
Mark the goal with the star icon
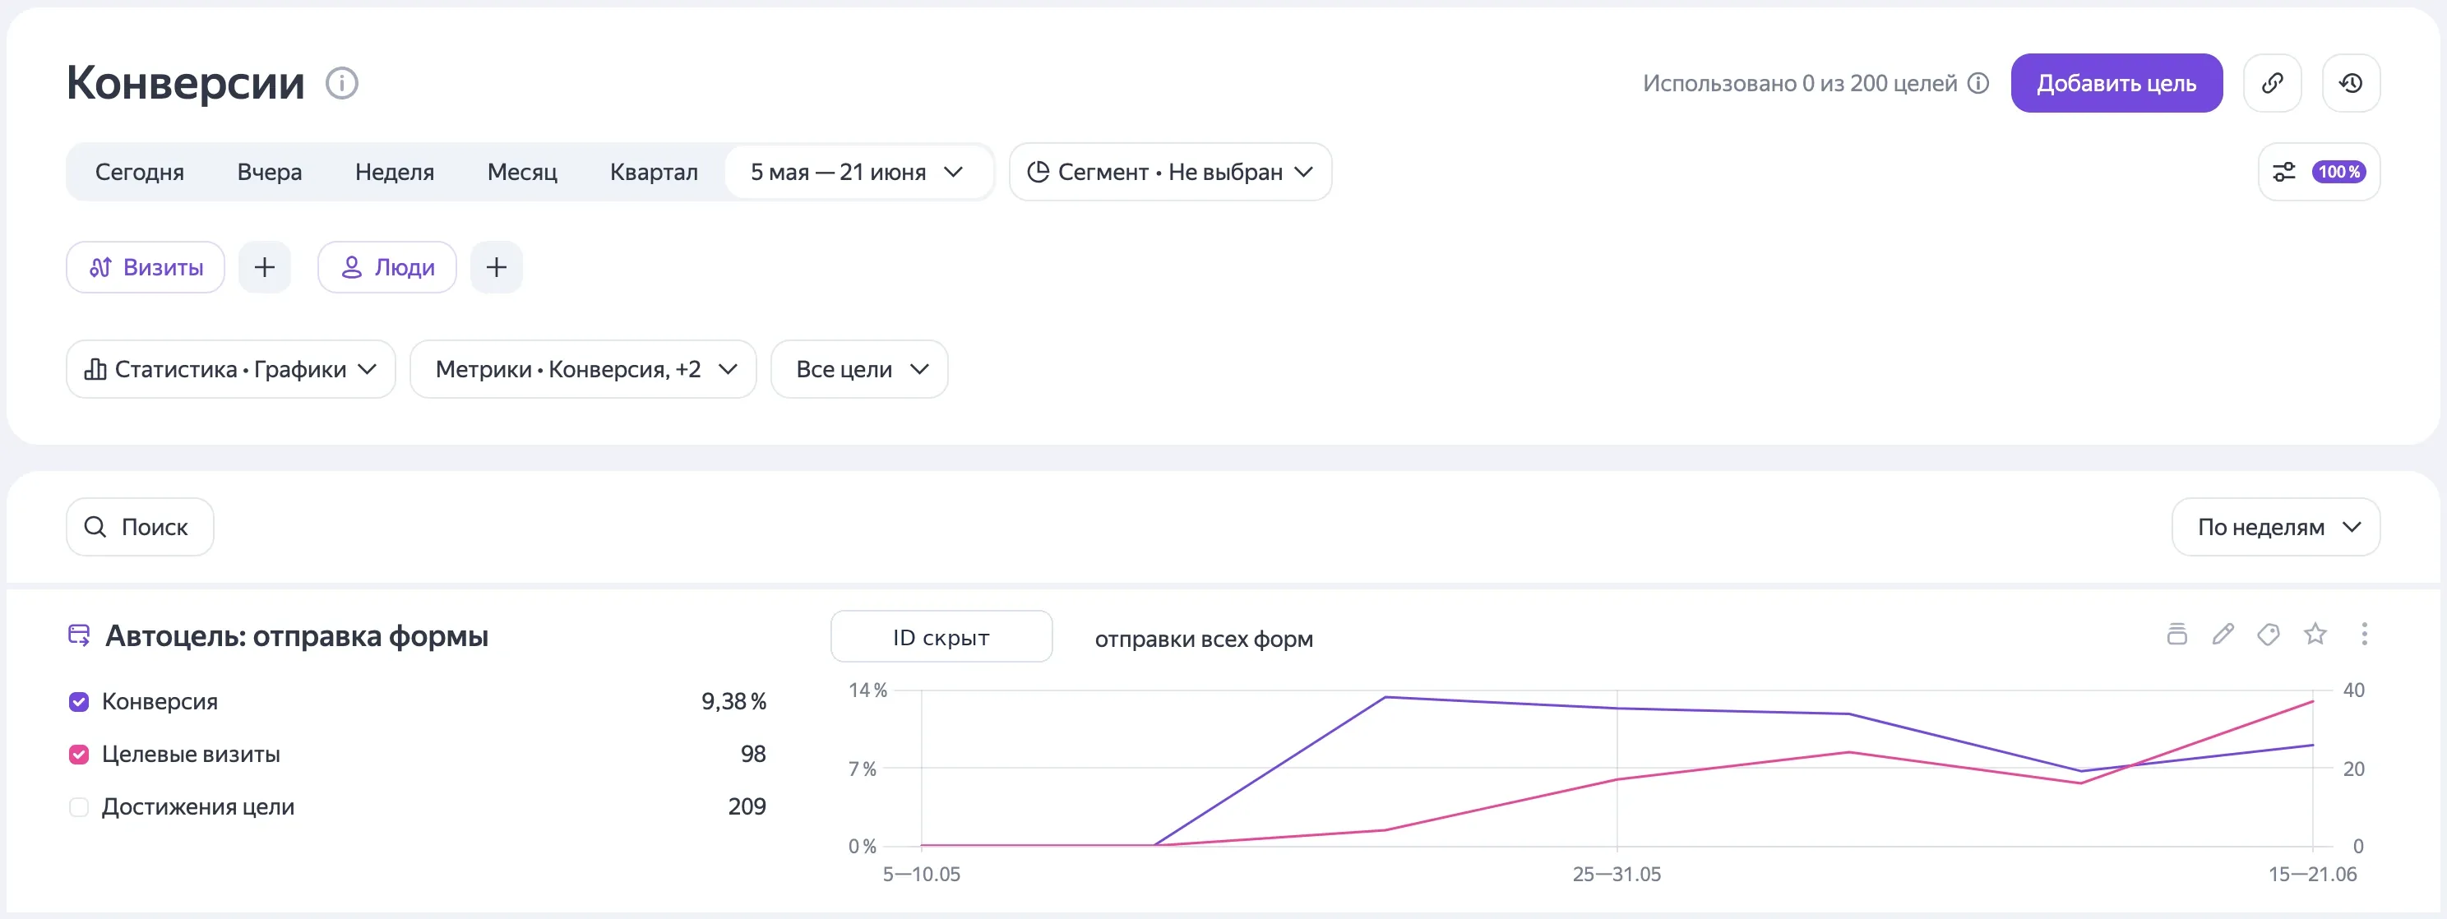[2315, 635]
